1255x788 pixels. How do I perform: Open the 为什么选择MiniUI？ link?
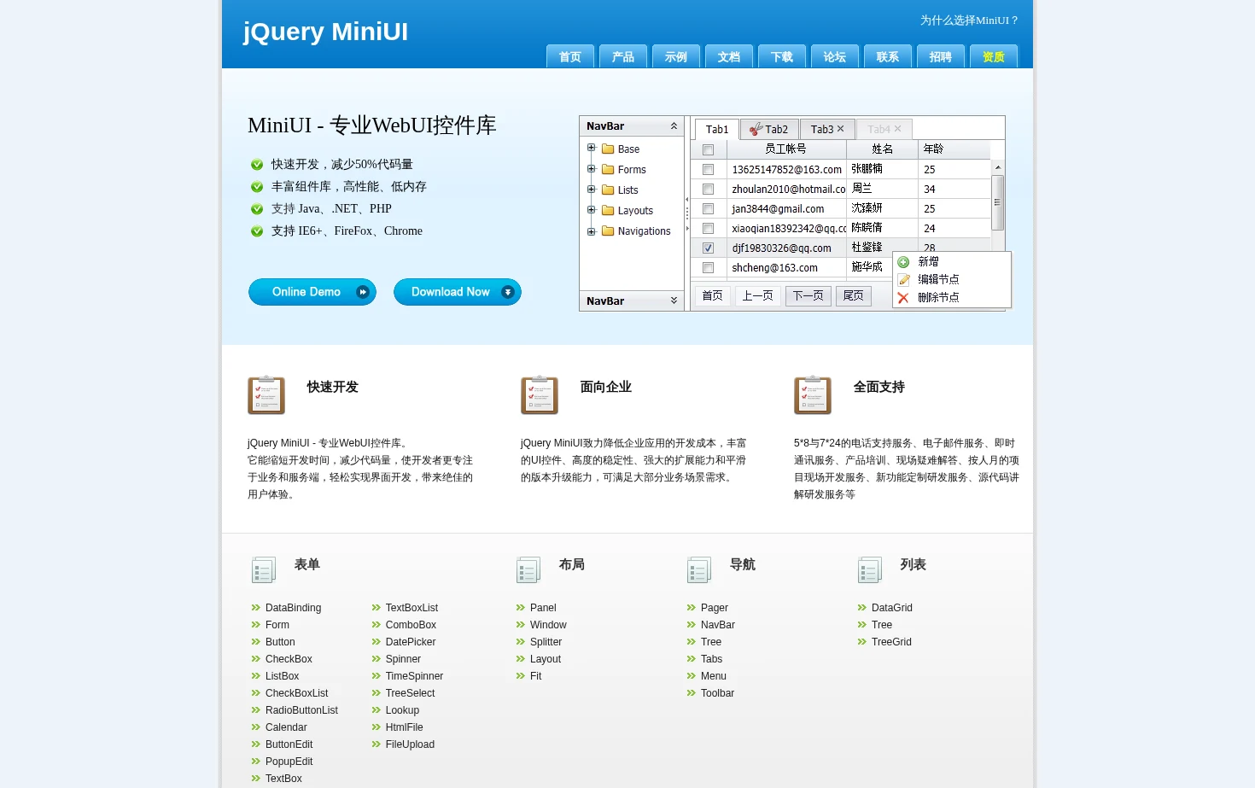click(970, 20)
